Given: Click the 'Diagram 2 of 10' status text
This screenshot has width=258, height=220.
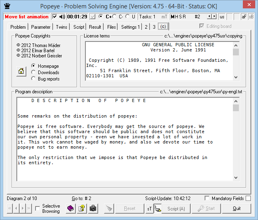Looking at the screenshot, I should point(22,198).
